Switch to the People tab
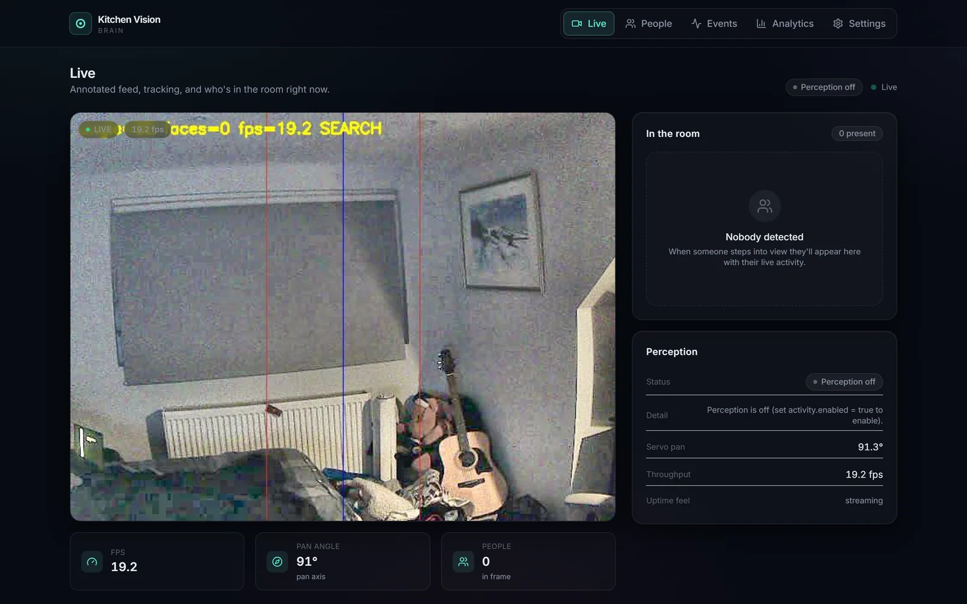The height and width of the screenshot is (604, 967). coord(648,24)
